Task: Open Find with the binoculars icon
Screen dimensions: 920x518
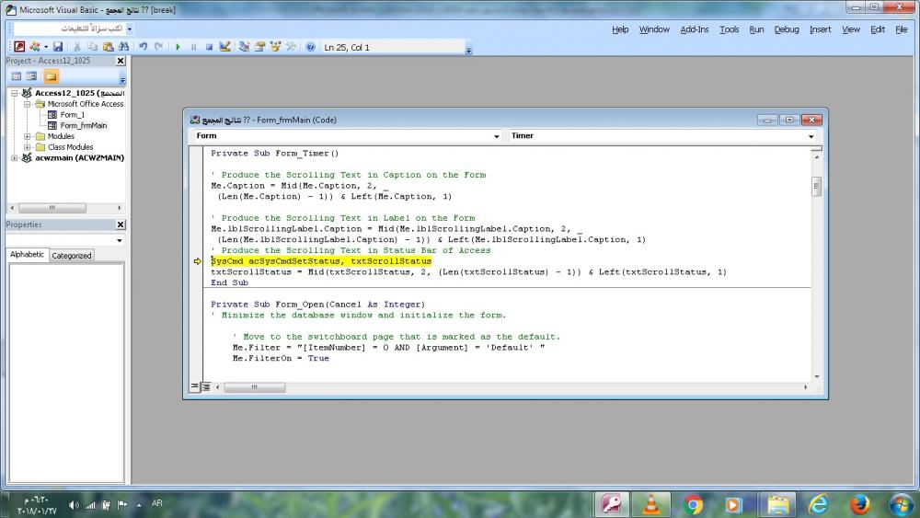Action: coord(123,46)
